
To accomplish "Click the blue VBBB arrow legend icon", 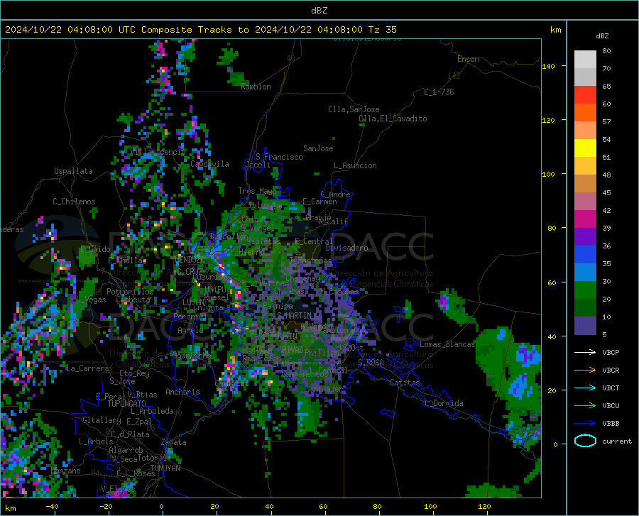I will (585, 424).
